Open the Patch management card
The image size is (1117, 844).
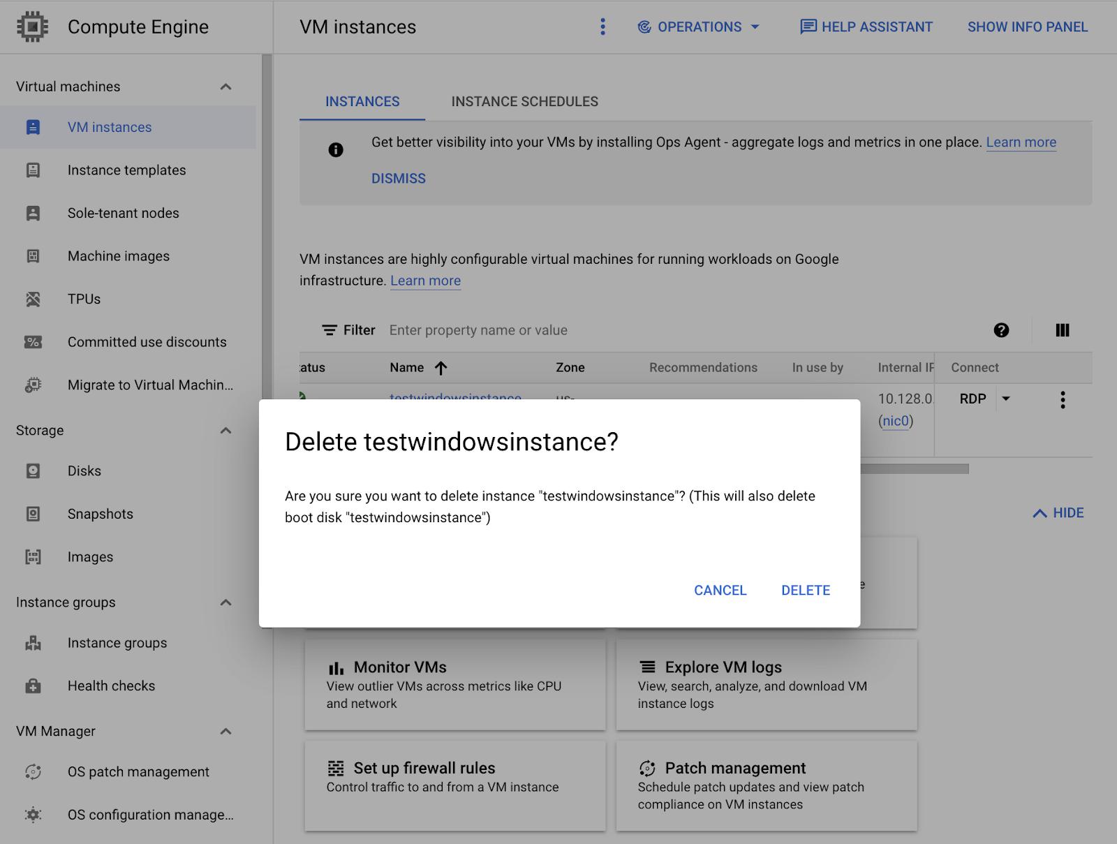coord(767,785)
